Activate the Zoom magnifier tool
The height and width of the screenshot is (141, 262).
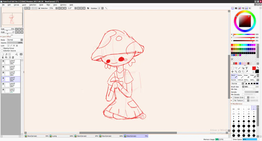click(236, 72)
